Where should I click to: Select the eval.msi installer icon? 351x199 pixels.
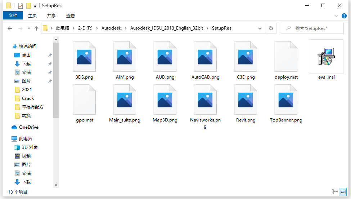[326, 57]
